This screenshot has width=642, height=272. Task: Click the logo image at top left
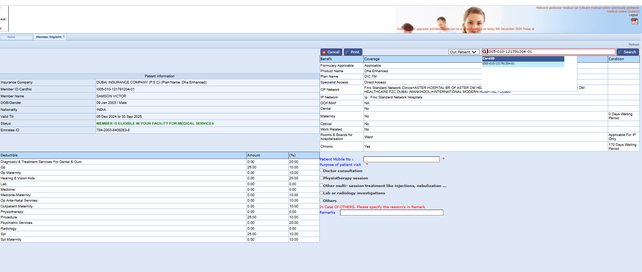click(x=4, y=19)
